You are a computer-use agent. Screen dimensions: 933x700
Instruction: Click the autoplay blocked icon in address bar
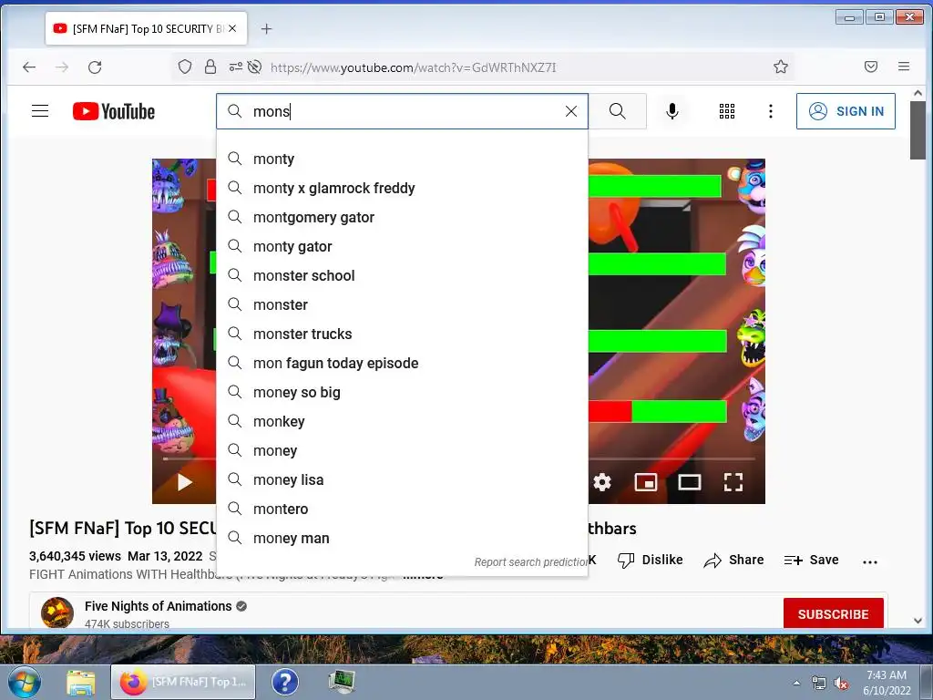pyautogui.click(x=255, y=67)
